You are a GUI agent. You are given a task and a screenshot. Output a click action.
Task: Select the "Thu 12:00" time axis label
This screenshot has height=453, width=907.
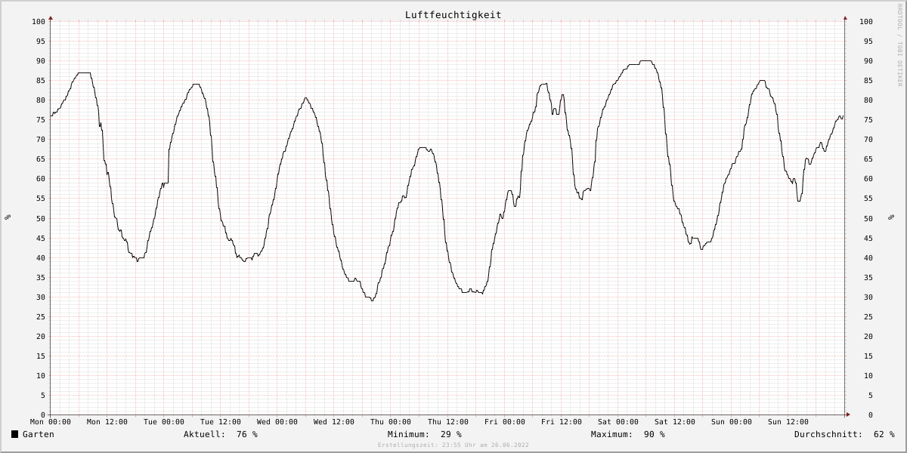(x=447, y=422)
